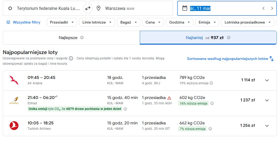Screen dimensions: 279x141
Task: Click the origin field Terytorium federalne Kuala Lu...
Action: click(45, 8)
